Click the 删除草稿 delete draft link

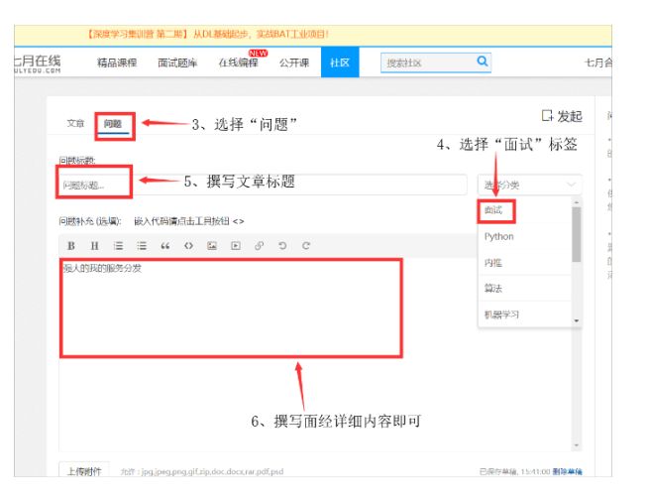(567, 471)
